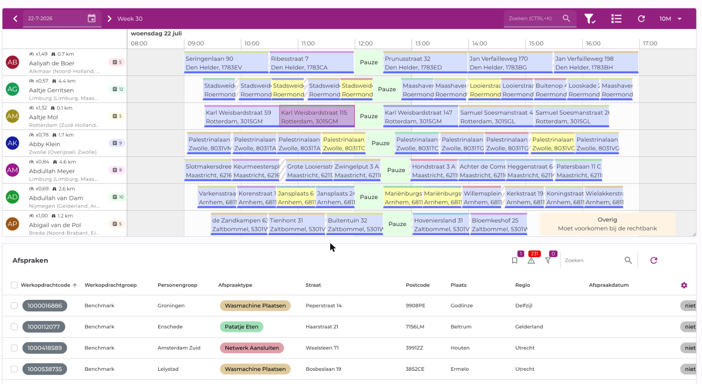Click Aaliyah de Boer's Pauze block
The image size is (702, 384).
[369, 62]
